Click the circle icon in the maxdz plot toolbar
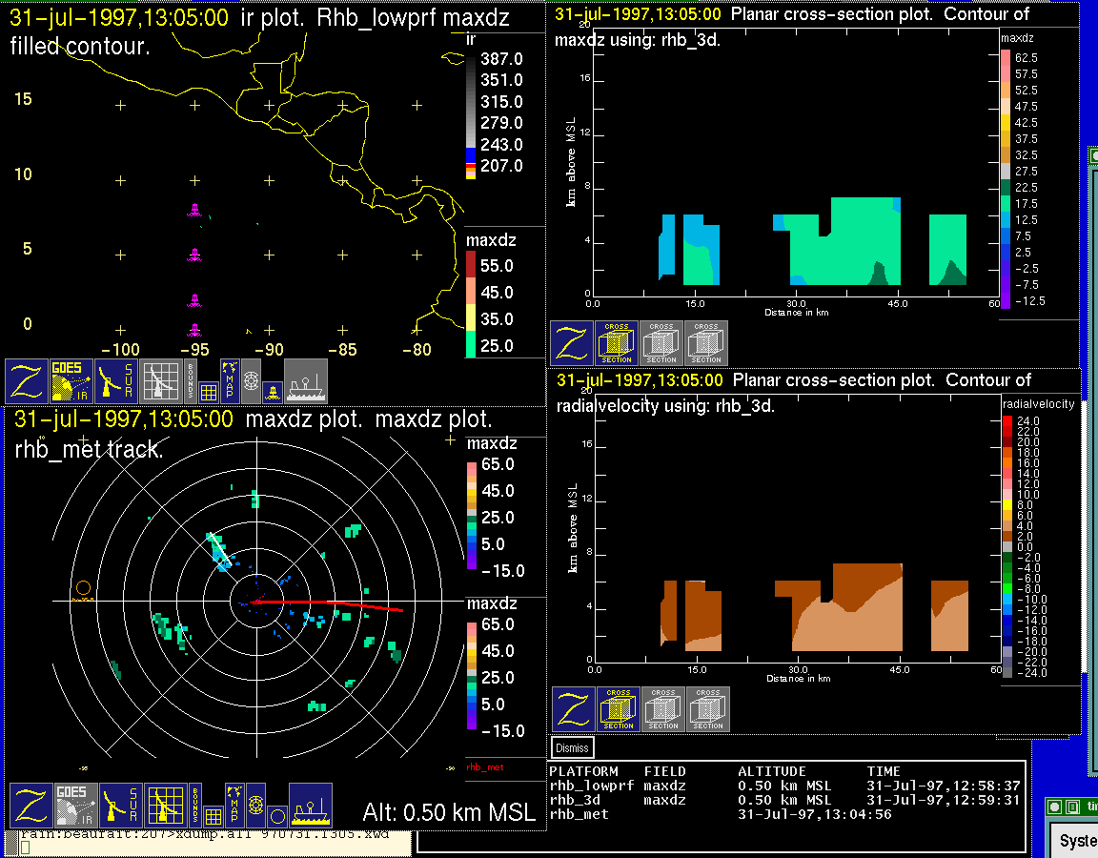Image resolution: width=1098 pixels, height=858 pixels. tap(276, 816)
